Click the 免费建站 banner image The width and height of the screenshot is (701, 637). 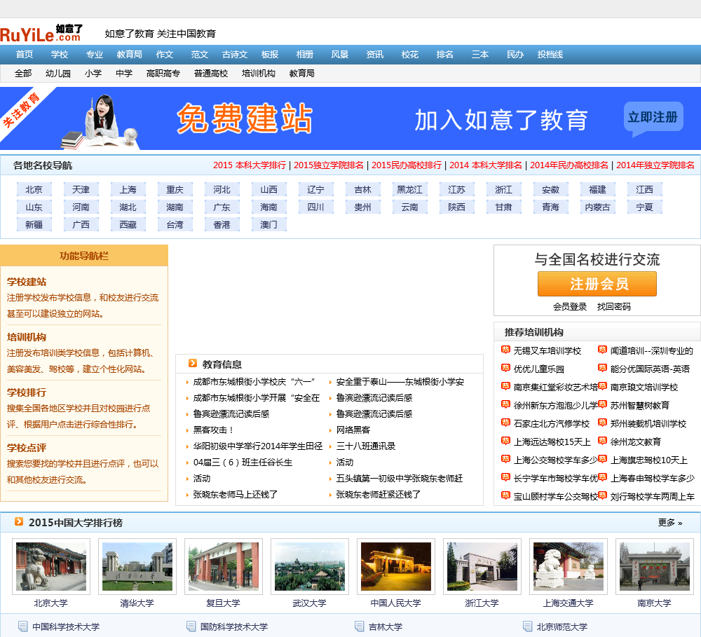tap(350, 118)
